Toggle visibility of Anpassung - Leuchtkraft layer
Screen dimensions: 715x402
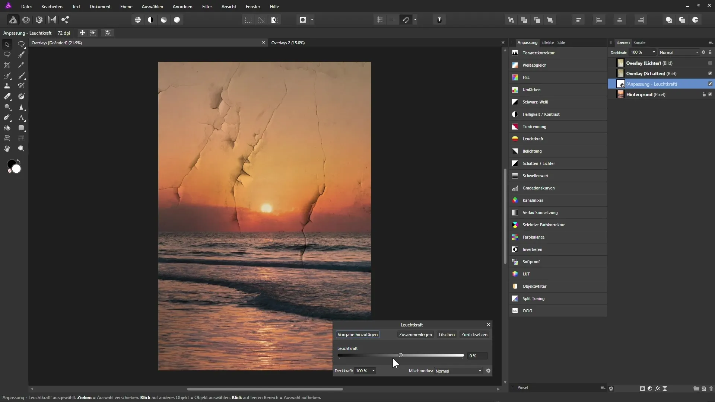tap(710, 84)
